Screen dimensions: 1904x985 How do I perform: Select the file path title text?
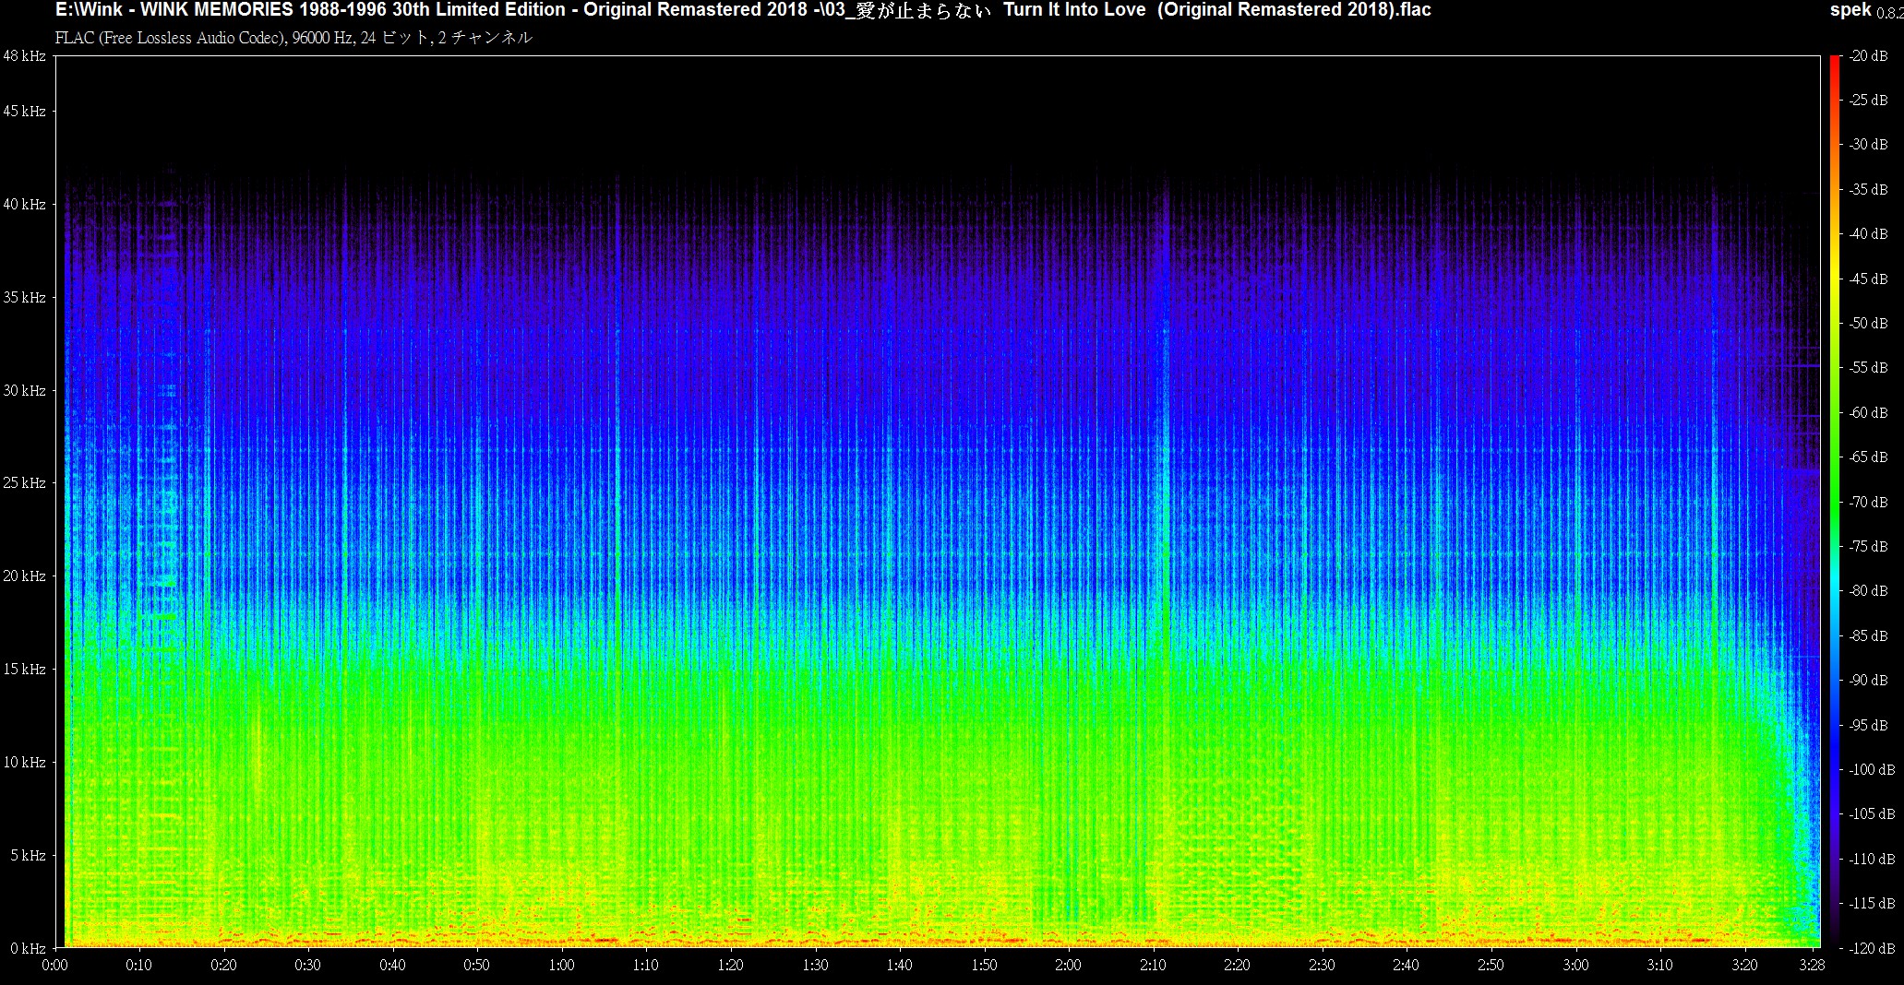click(x=743, y=10)
